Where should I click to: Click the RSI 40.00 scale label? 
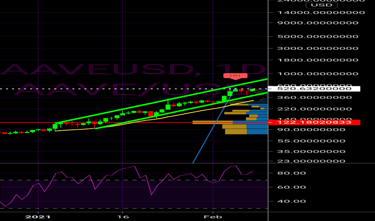click(x=292, y=201)
